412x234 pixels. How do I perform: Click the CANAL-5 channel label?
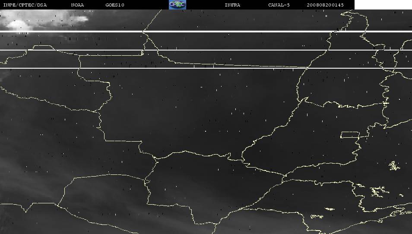click(279, 5)
